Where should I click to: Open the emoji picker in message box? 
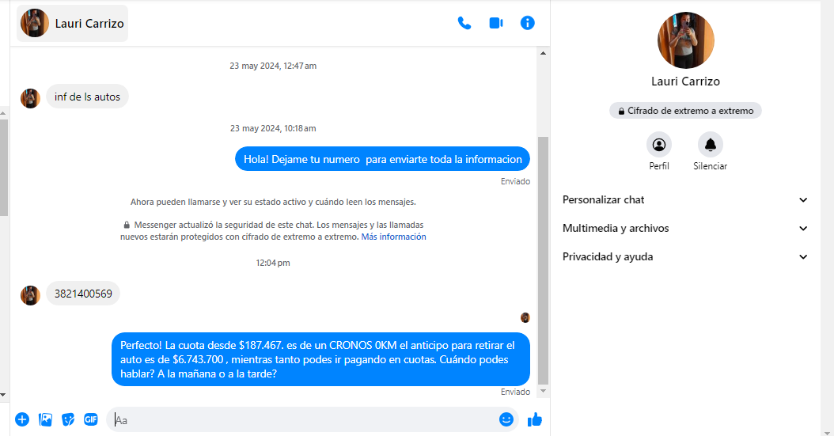pos(506,419)
